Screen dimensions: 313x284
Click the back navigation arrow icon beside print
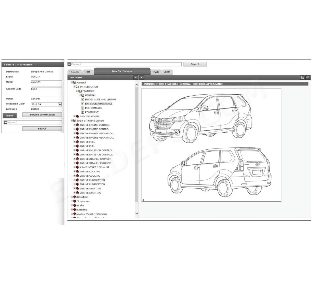(x=308, y=77)
